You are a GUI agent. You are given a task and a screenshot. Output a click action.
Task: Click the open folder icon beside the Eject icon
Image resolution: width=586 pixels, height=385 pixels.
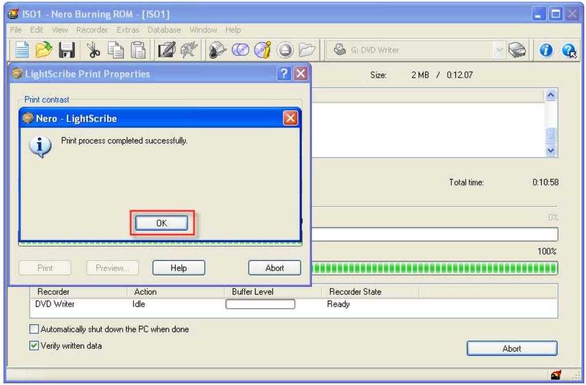point(307,49)
